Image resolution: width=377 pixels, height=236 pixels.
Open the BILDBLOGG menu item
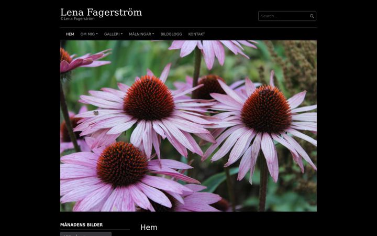[x=171, y=34]
